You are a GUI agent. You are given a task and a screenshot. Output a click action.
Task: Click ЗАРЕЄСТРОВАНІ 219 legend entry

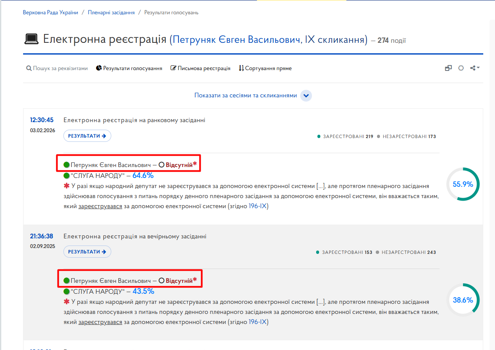(x=345, y=136)
